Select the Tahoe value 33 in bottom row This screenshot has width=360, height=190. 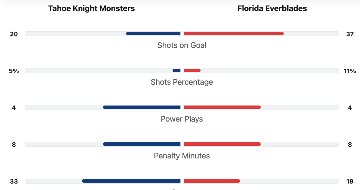click(14, 182)
